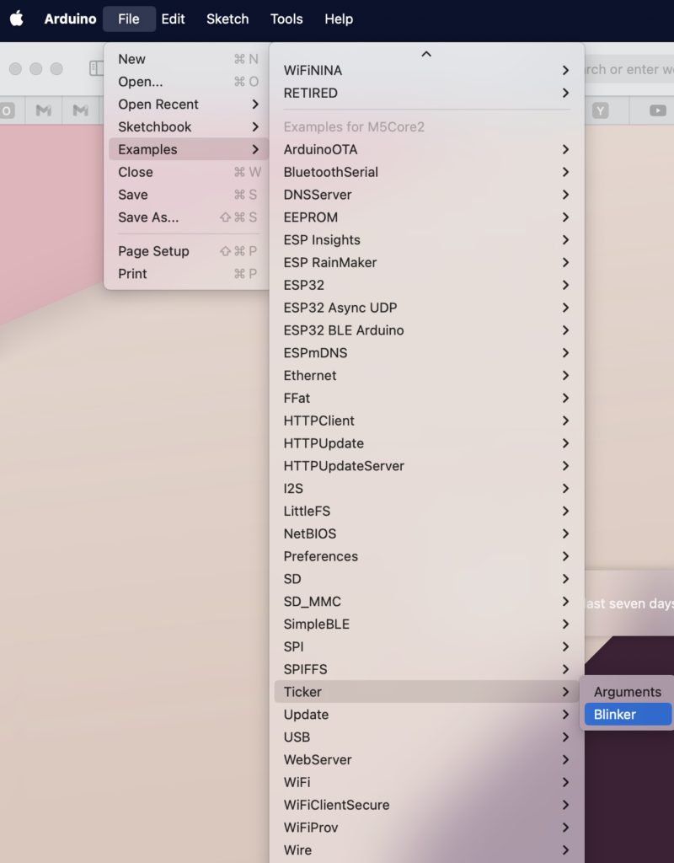This screenshot has width=674, height=863.
Task: Open the ESP32 Async UDP examples
Action: [x=426, y=307]
